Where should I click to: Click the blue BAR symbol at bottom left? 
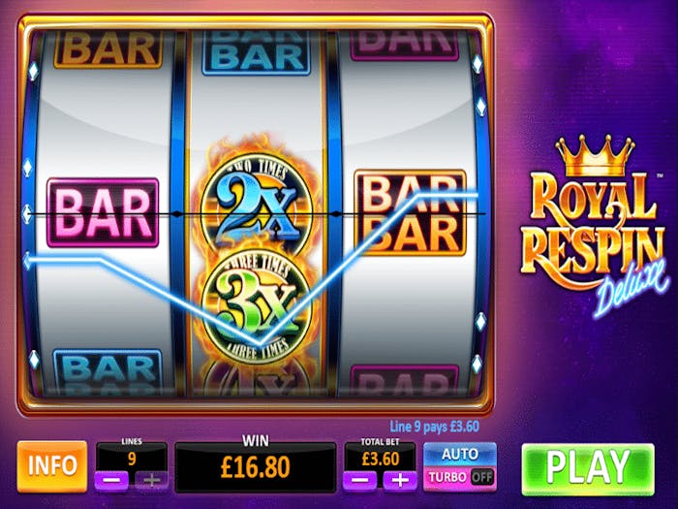click(108, 371)
